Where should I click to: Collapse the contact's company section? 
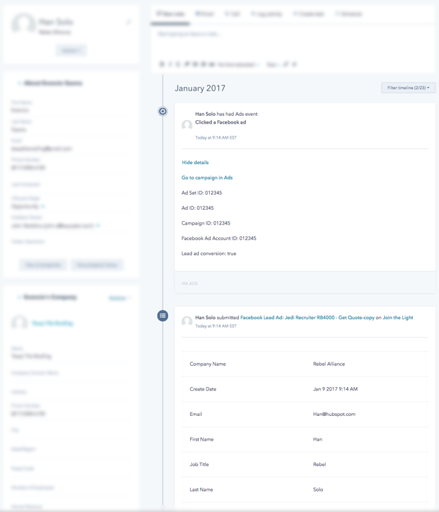tap(19, 298)
